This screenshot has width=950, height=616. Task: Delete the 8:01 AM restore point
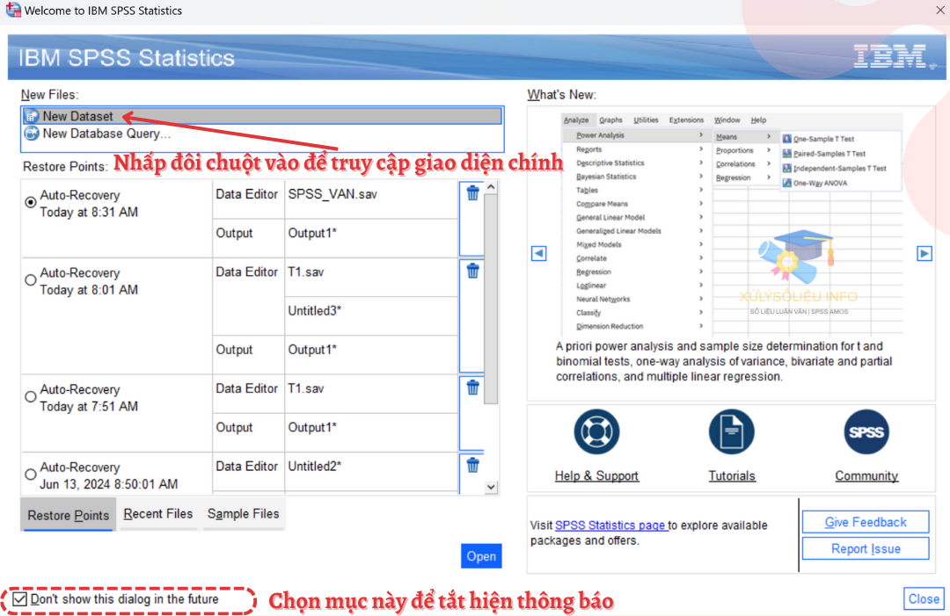(x=472, y=271)
